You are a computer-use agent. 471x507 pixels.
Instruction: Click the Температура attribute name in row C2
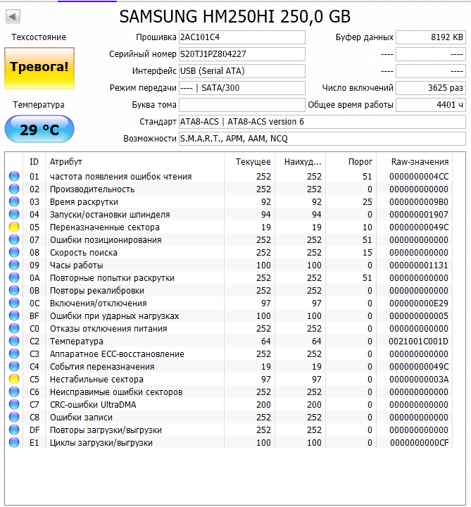click(x=77, y=341)
